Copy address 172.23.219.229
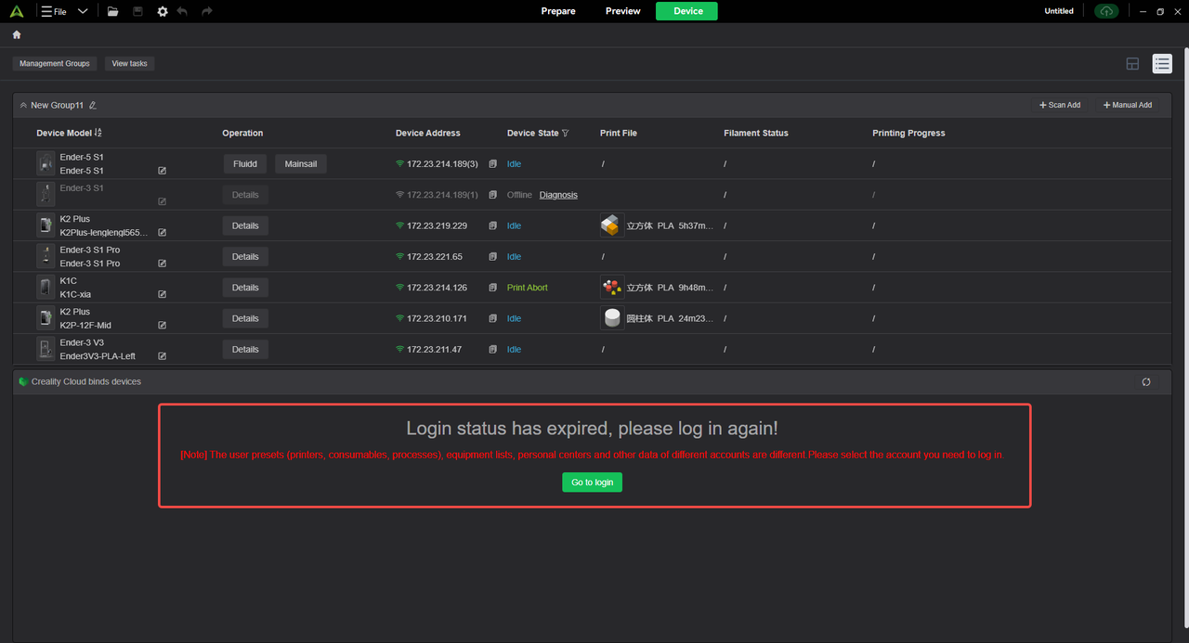1189x643 pixels. point(493,225)
